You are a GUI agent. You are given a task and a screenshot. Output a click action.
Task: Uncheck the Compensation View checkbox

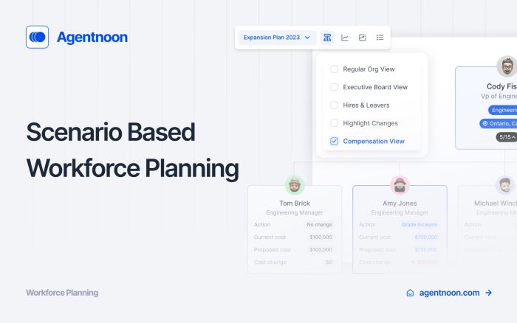click(x=334, y=142)
